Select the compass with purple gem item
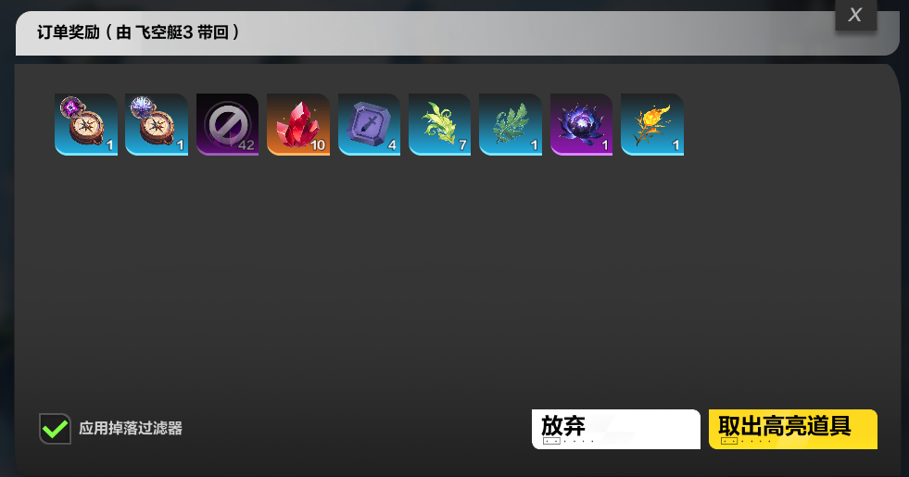Screen dimensions: 909x477 [x=86, y=124]
